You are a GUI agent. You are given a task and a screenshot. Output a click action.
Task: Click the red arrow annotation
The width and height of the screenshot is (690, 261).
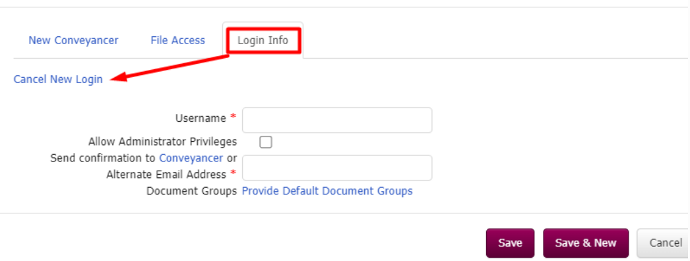pyautogui.click(x=170, y=67)
